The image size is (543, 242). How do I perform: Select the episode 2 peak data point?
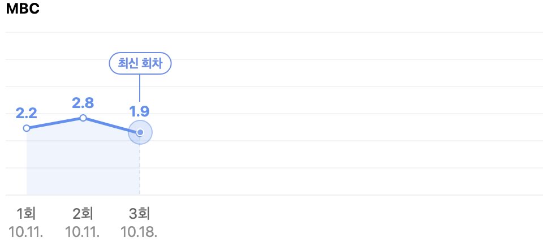pyautogui.click(x=83, y=118)
